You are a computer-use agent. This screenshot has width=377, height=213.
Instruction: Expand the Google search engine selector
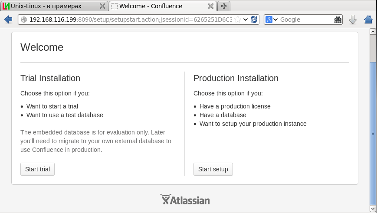(x=272, y=20)
